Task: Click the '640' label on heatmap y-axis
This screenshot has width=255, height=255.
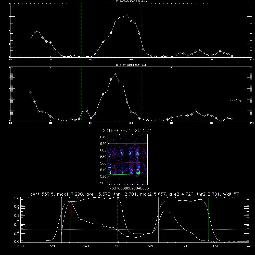Action: coord(103,137)
